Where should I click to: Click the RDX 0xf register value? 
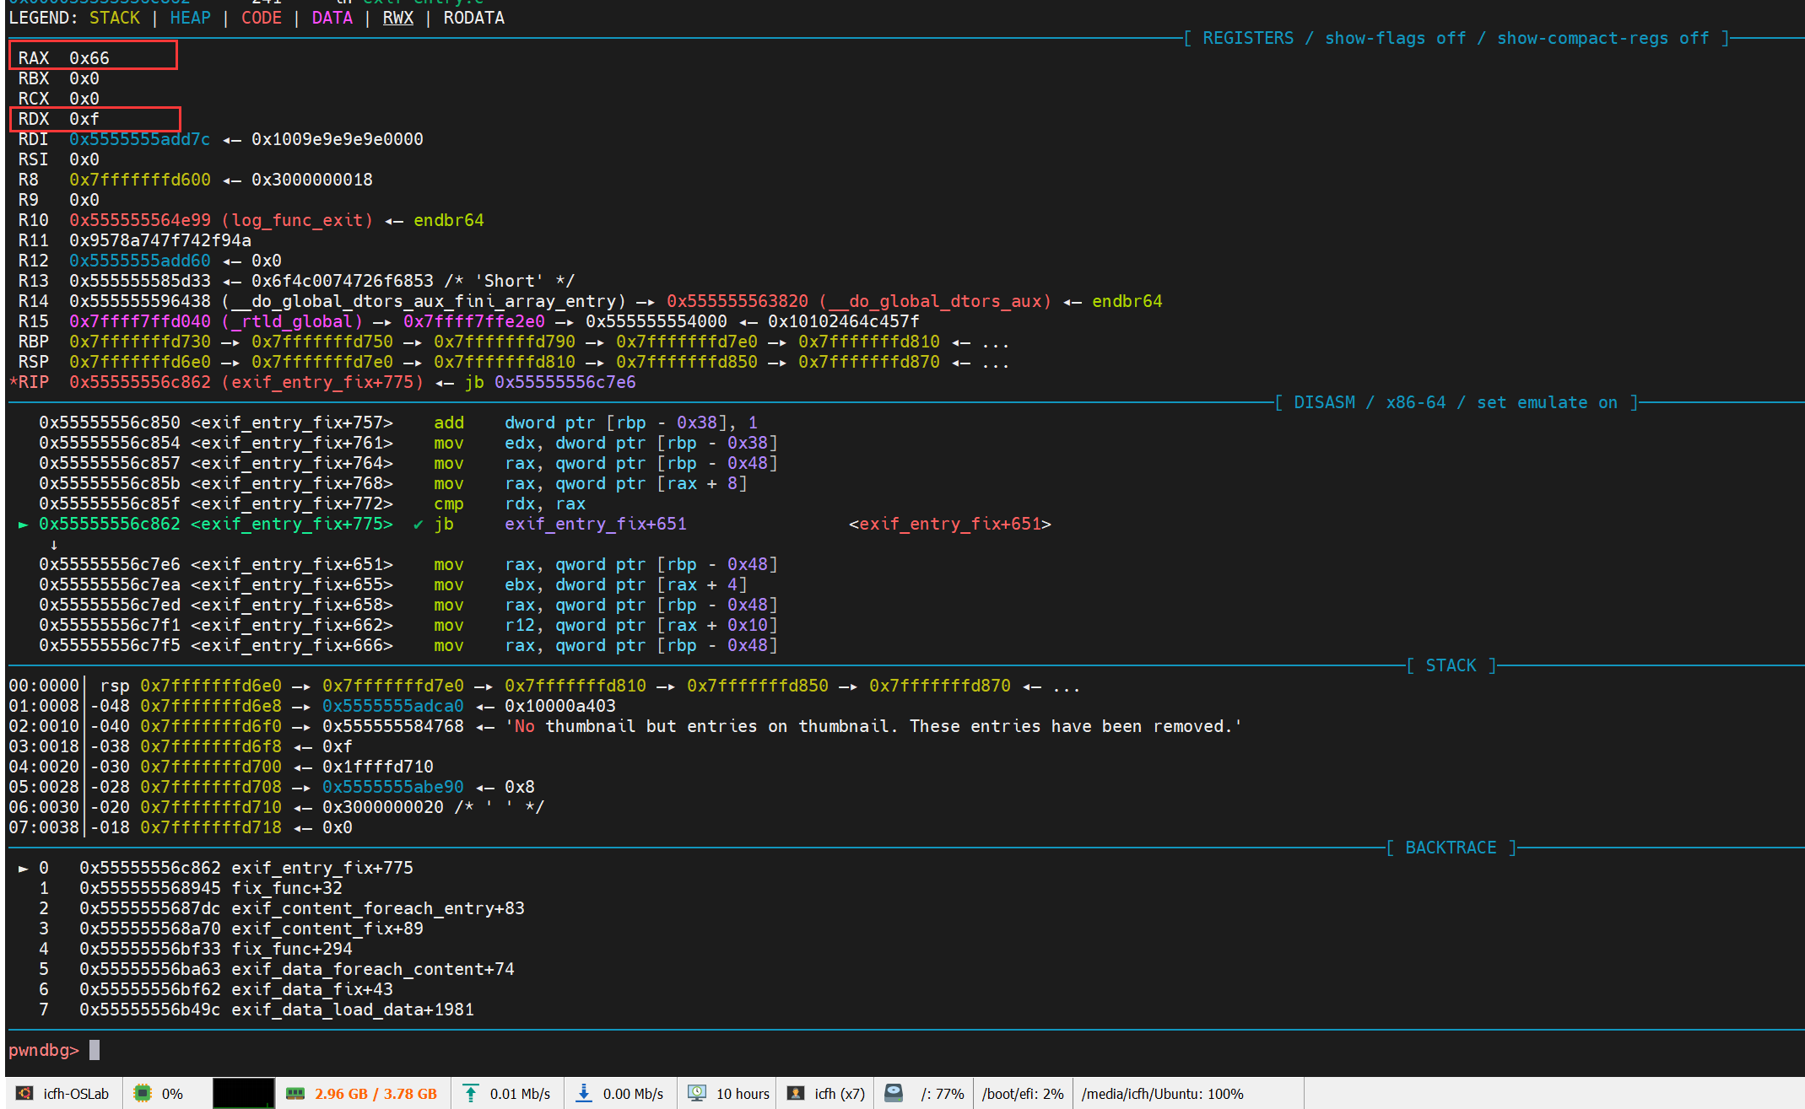pos(84,119)
